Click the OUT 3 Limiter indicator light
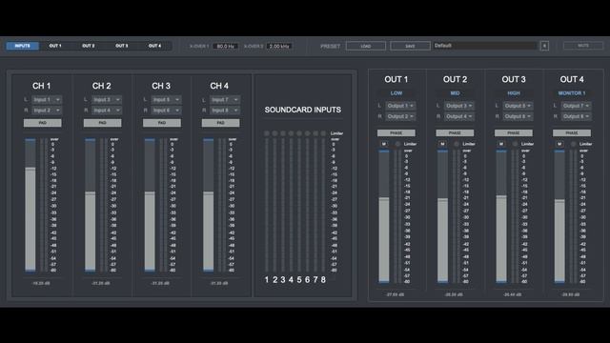Image resolution: width=610 pixels, height=343 pixels. 515,144
